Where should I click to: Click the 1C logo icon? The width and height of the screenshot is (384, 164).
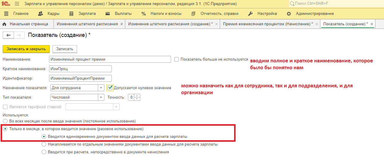(x=6, y=4)
